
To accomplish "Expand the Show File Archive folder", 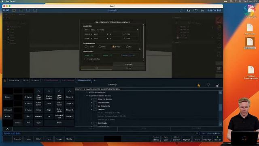I will point(91,99).
